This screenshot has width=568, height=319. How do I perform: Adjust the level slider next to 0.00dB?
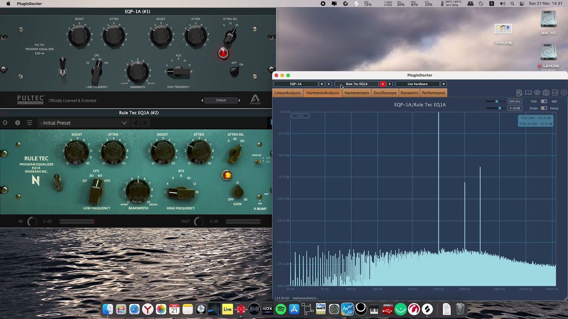click(496, 108)
